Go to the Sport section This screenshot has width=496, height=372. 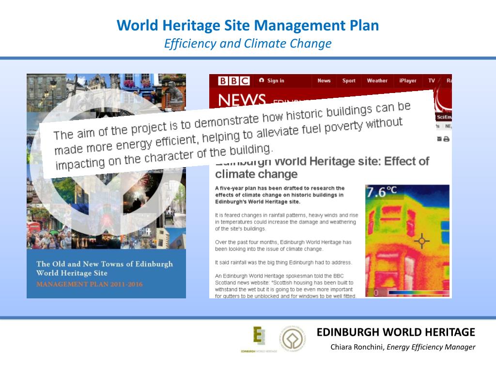349,81
